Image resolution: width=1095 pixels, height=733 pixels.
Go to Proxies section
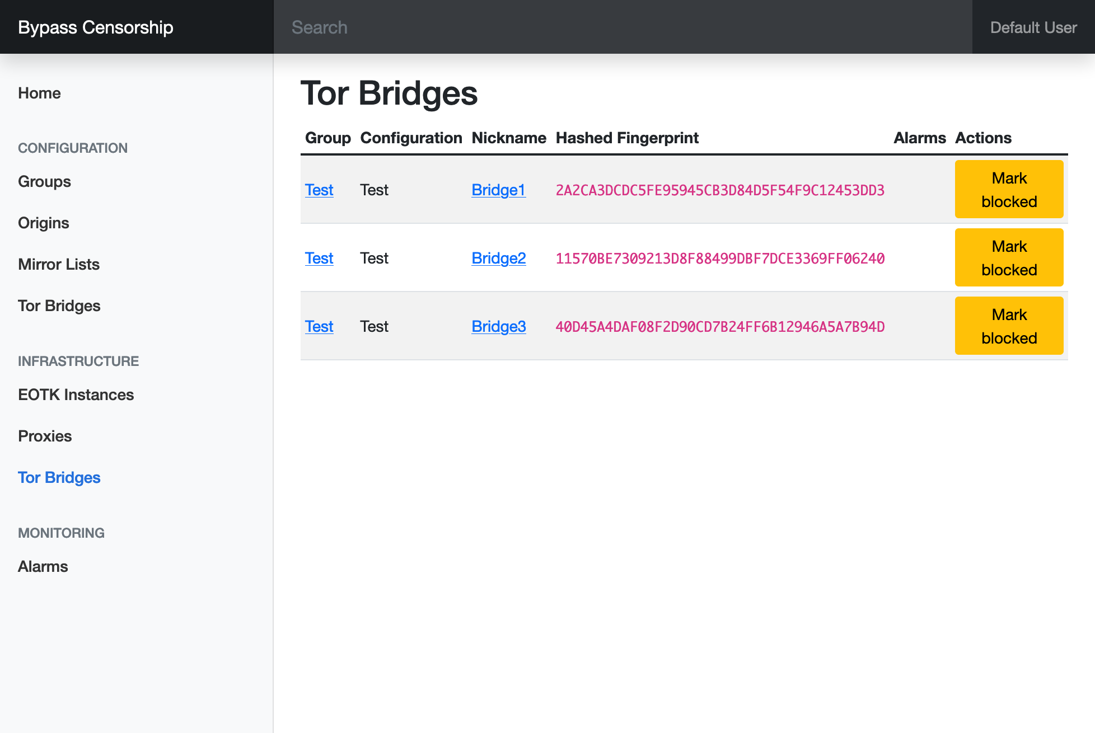[x=45, y=436]
